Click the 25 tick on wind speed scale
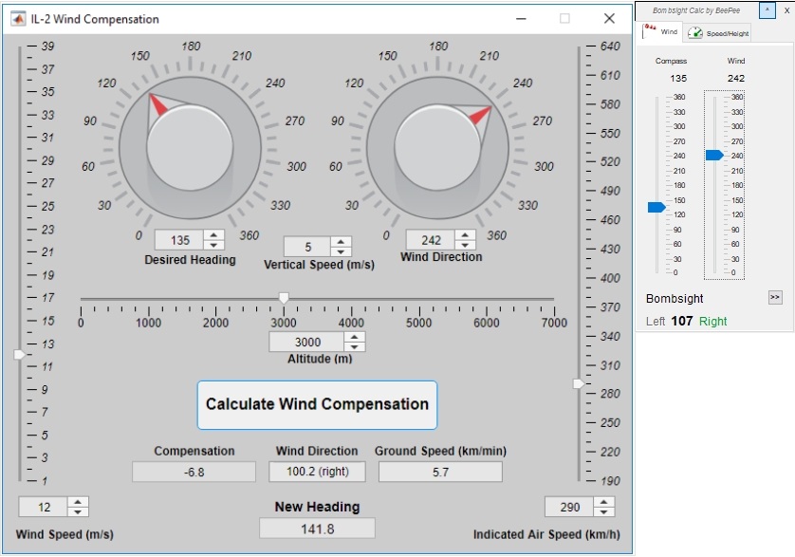 coord(47,207)
